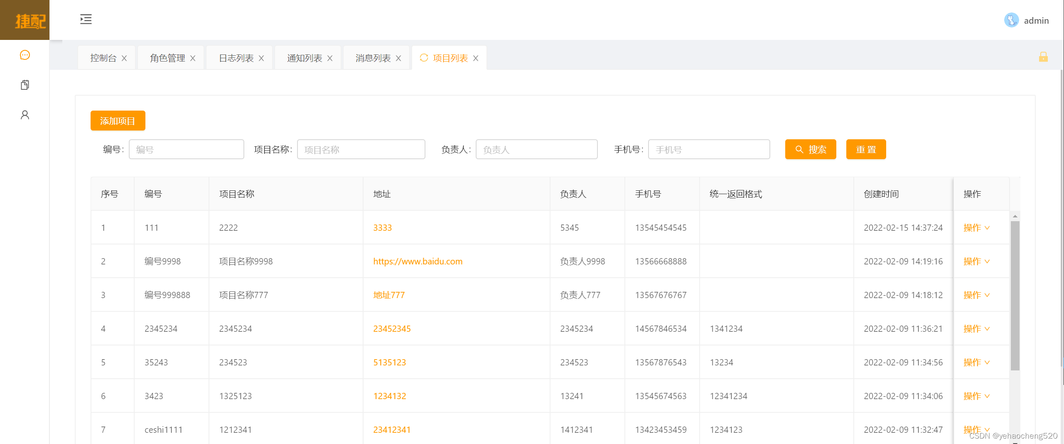
Task: Click the cell ceshi1111
Action: coord(164,429)
